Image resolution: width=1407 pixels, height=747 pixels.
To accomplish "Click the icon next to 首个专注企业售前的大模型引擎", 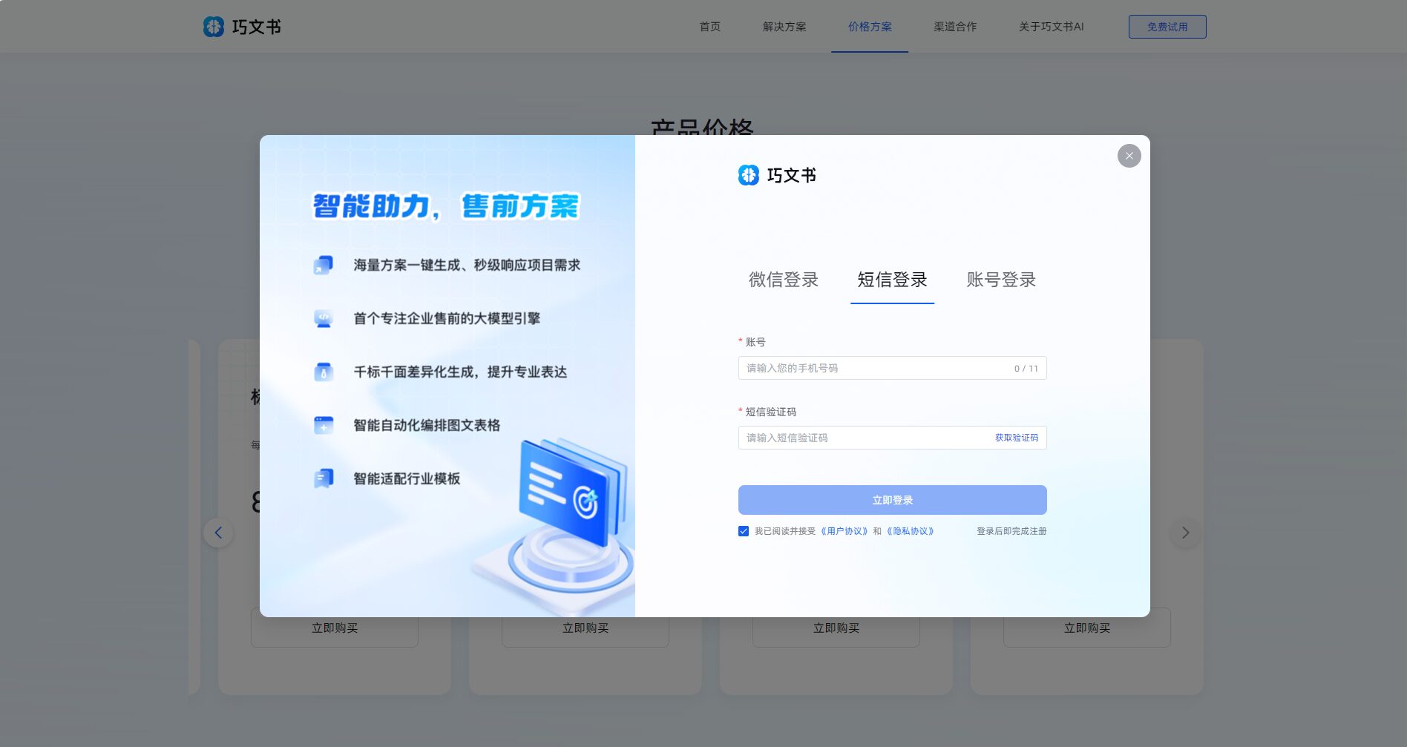I will point(322,317).
